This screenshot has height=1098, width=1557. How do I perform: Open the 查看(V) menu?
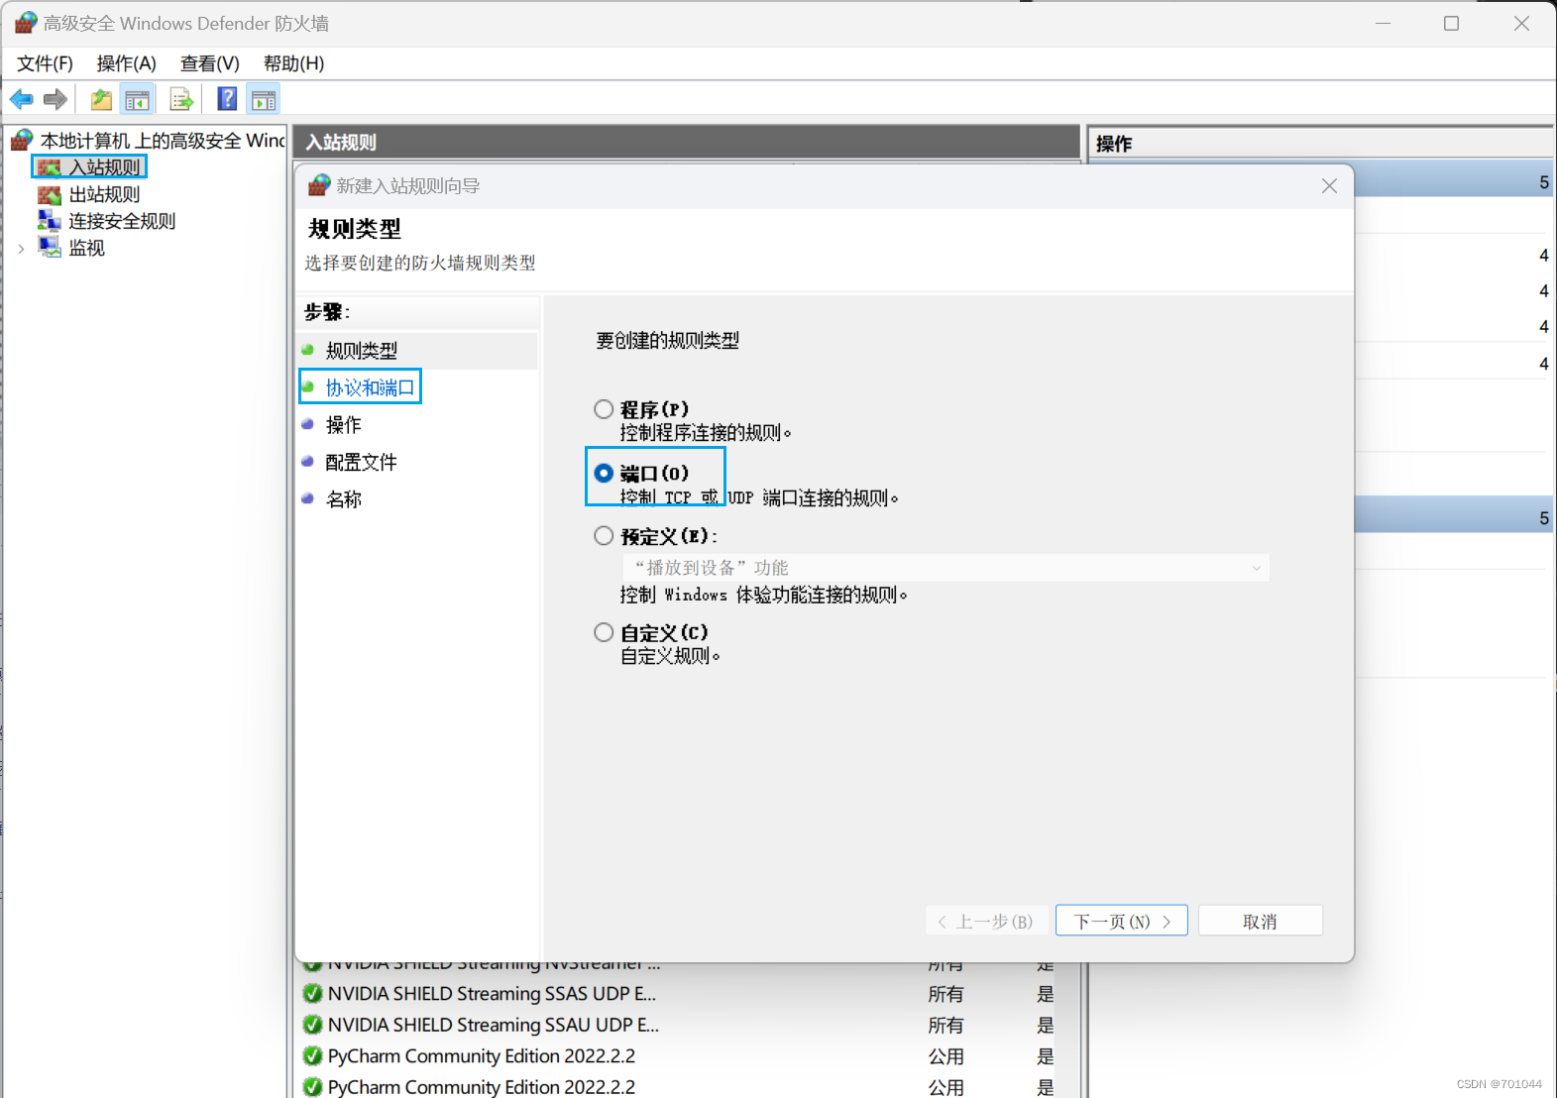point(210,63)
